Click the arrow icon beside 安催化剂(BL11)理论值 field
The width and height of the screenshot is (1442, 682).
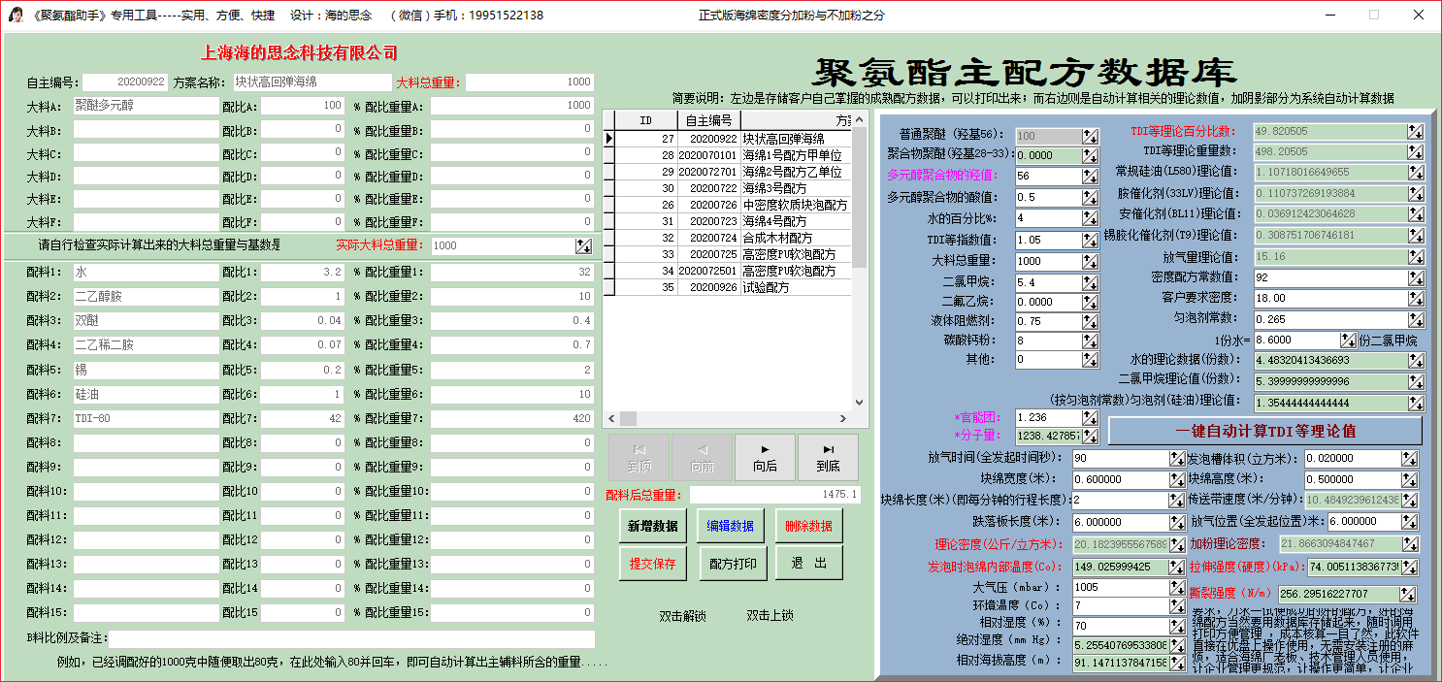tap(1416, 214)
